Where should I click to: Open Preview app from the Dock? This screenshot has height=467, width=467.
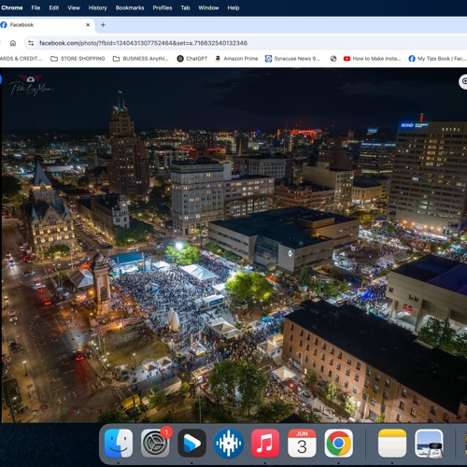429,443
